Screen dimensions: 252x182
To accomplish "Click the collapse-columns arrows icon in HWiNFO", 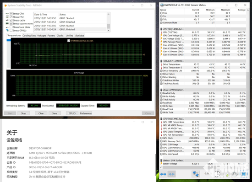I will (171, 174).
